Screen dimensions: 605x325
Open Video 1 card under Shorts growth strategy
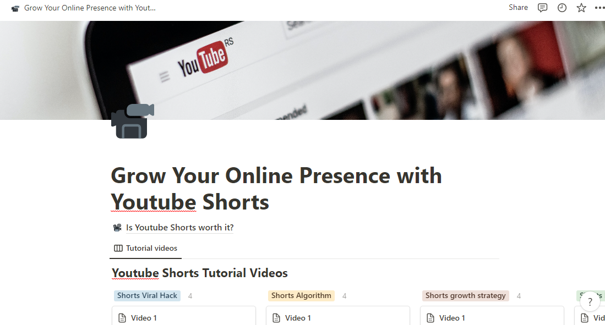point(492,316)
